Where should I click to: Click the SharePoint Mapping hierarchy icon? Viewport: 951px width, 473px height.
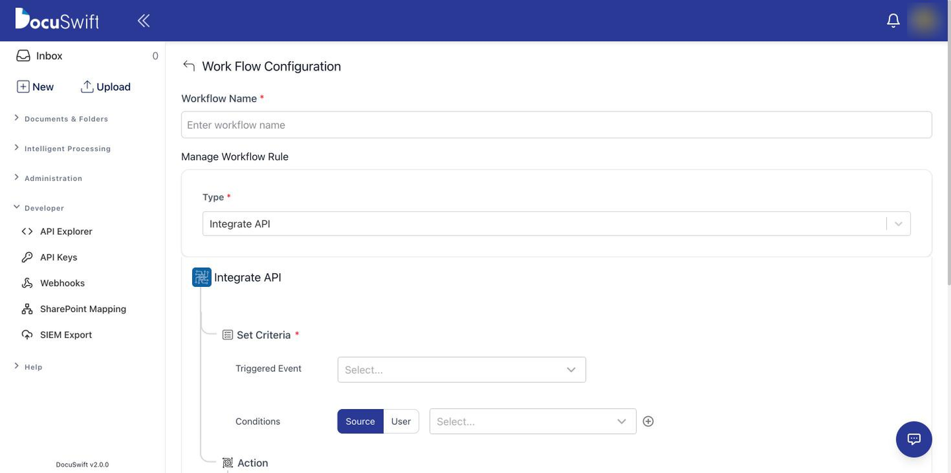coord(27,309)
